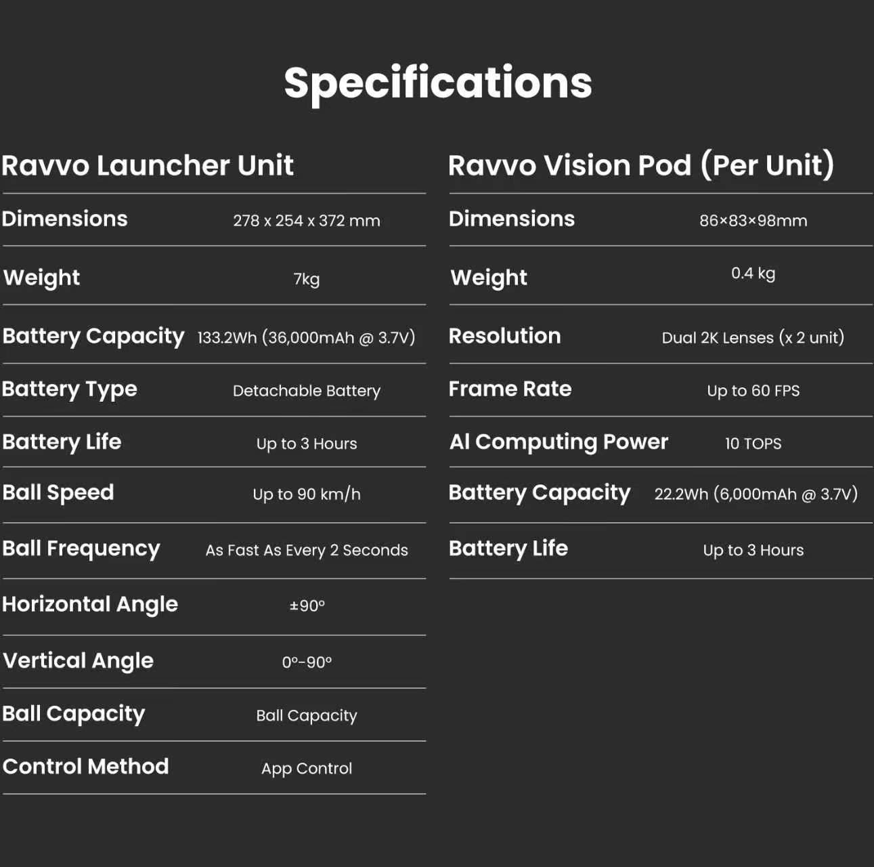Click the Dual 2K Lenses resolution value
The width and height of the screenshot is (874, 867).
[x=753, y=338]
